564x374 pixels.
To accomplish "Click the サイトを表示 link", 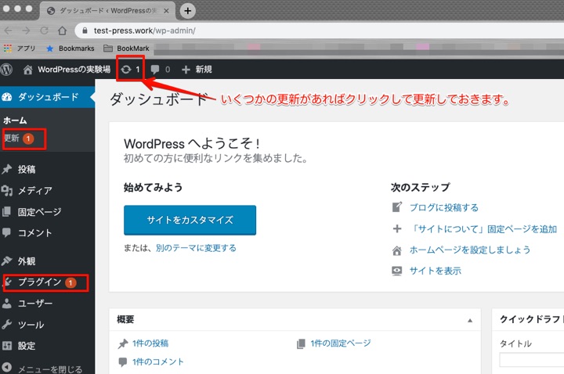I will (436, 271).
